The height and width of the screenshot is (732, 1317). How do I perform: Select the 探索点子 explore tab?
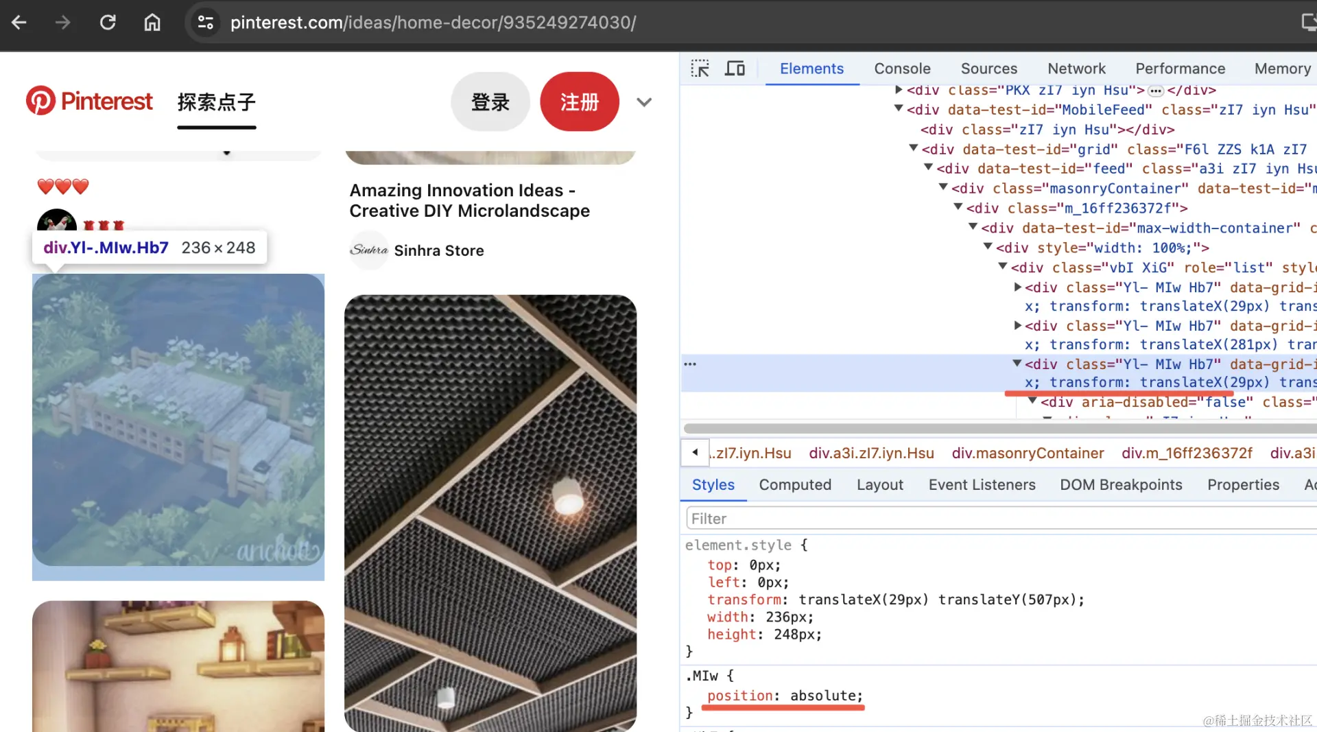tap(217, 102)
